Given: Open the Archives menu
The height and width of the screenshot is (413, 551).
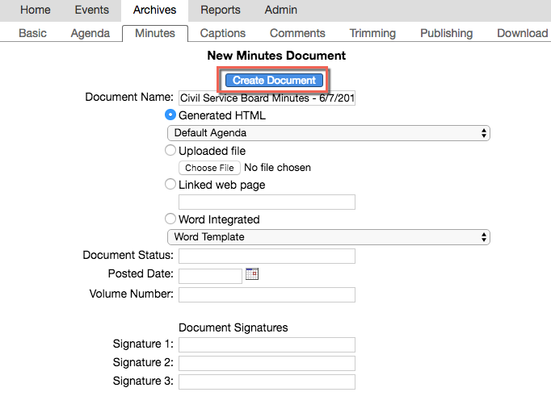Looking at the screenshot, I should click(154, 10).
